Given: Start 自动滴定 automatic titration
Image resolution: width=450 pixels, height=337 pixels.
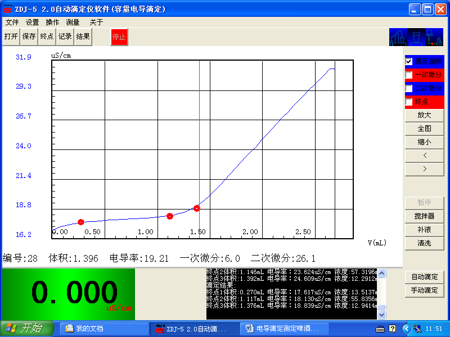Looking at the screenshot, I should (424, 277).
